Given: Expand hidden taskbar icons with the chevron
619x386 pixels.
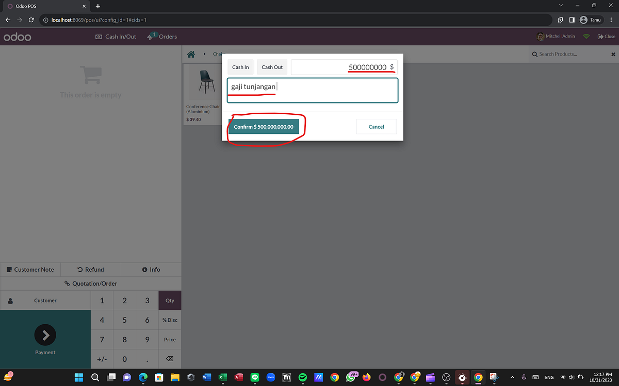Looking at the screenshot, I should [x=512, y=377].
